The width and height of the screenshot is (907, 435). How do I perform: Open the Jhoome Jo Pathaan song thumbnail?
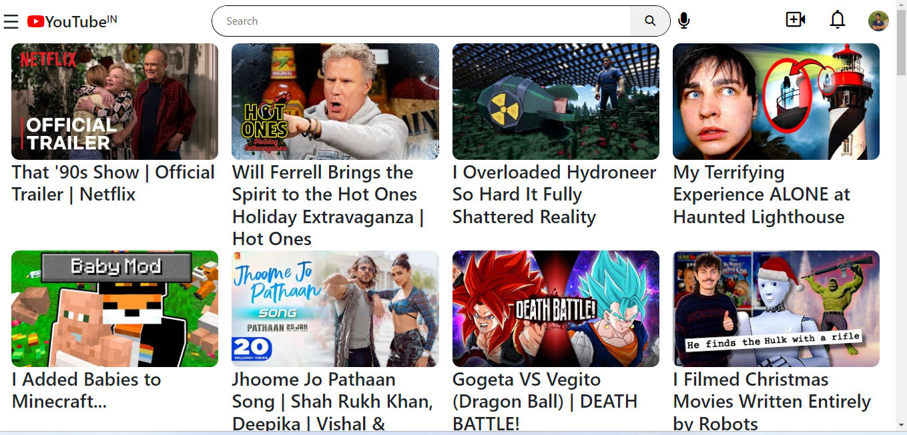pyautogui.click(x=335, y=308)
